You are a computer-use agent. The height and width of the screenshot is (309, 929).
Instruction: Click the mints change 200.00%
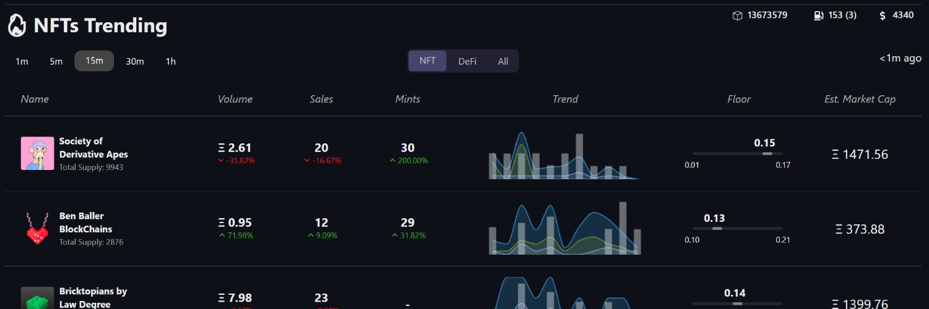tap(408, 161)
